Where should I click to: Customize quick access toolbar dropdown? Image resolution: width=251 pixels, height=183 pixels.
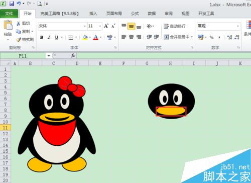coord(47,4)
